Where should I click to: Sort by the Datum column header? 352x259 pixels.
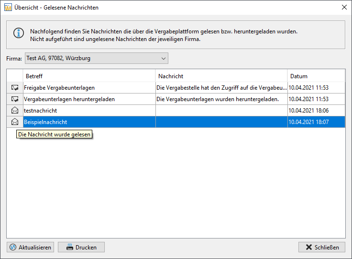coord(316,76)
